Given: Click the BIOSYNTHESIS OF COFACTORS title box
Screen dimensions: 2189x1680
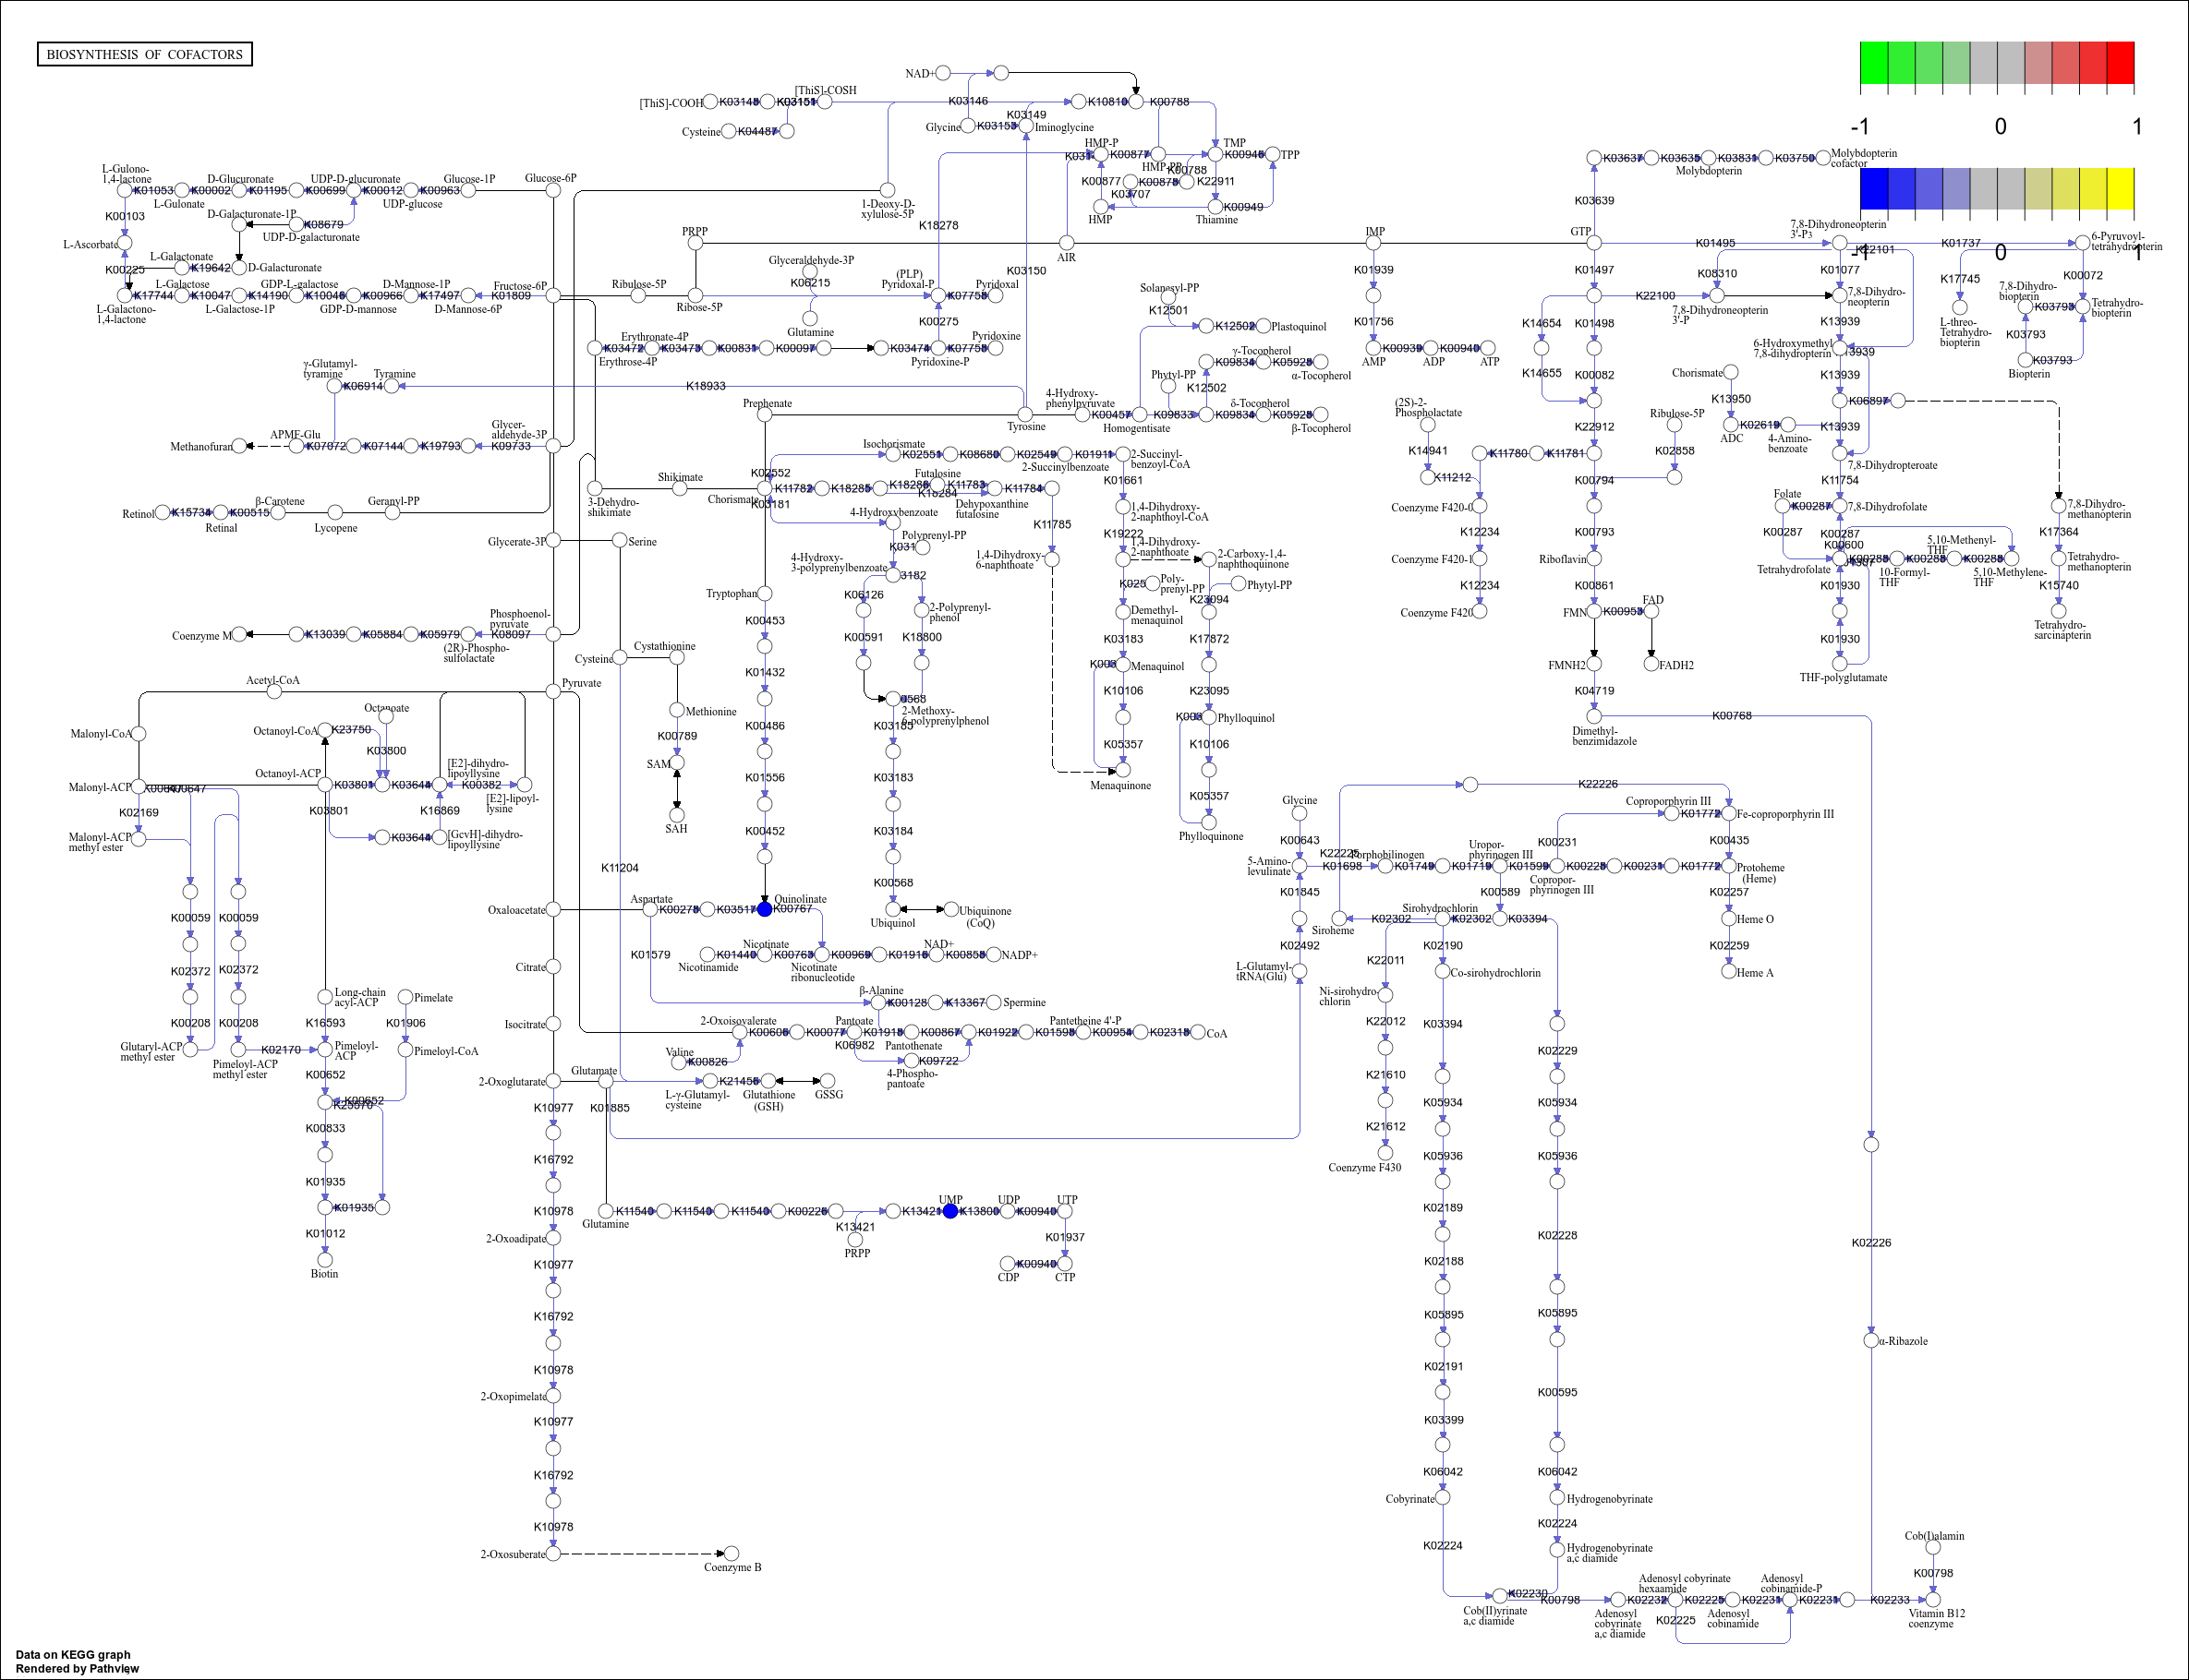Looking at the screenshot, I should tap(144, 54).
